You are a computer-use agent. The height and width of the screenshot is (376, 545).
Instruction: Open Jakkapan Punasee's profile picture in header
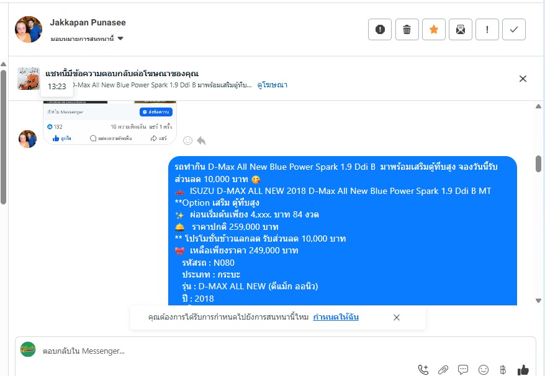pos(29,30)
